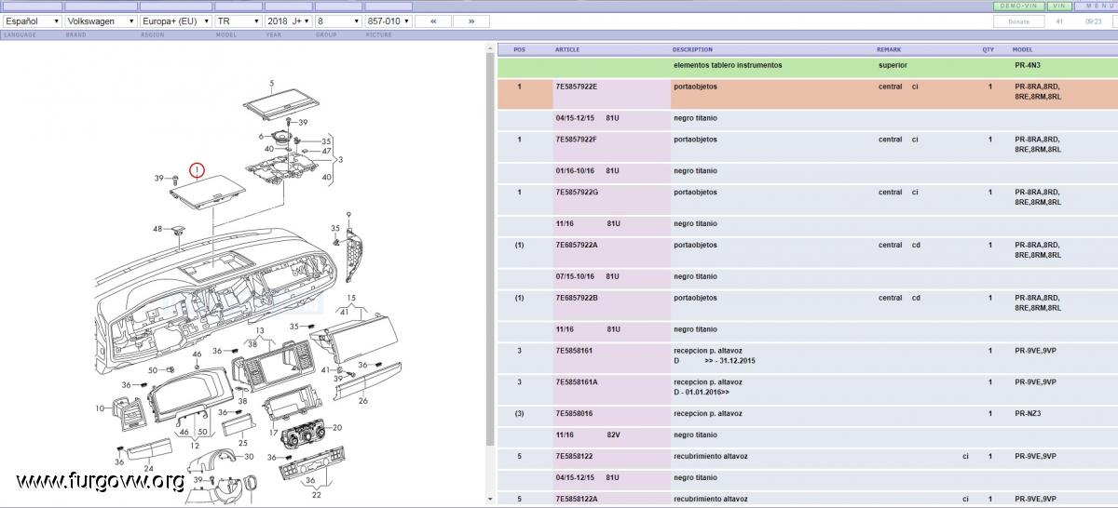Select article 7E5858122 in the parts list
1118x508 pixels.
pos(574,456)
